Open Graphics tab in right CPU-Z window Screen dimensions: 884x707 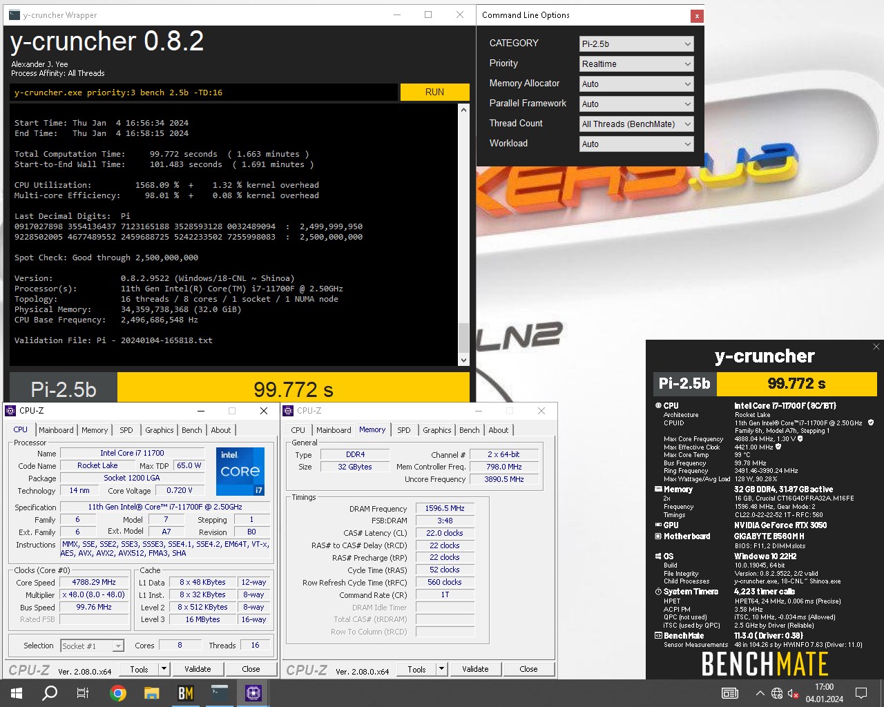click(x=437, y=430)
